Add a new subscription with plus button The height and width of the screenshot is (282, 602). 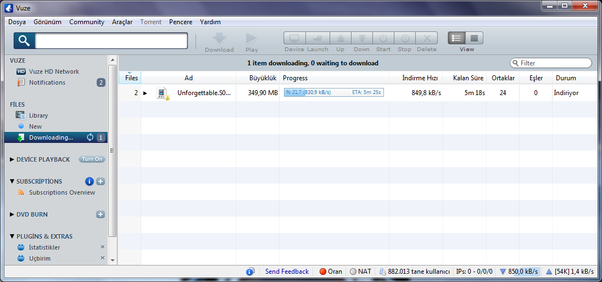100,181
